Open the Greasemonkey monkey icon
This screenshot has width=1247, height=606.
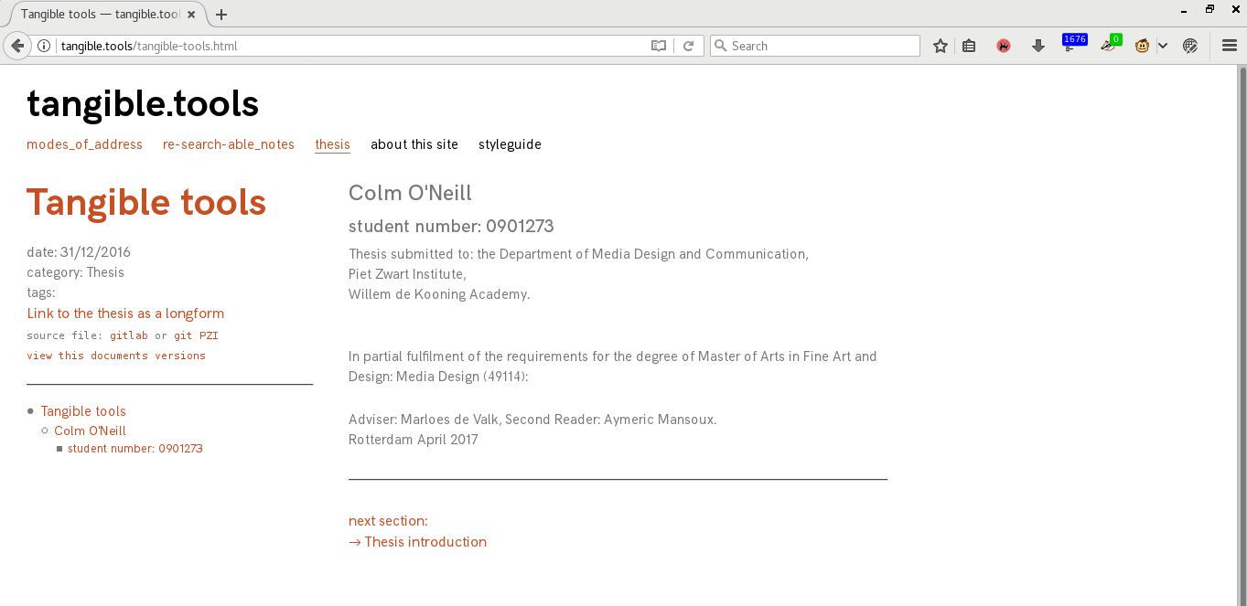click(x=1142, y=46)
